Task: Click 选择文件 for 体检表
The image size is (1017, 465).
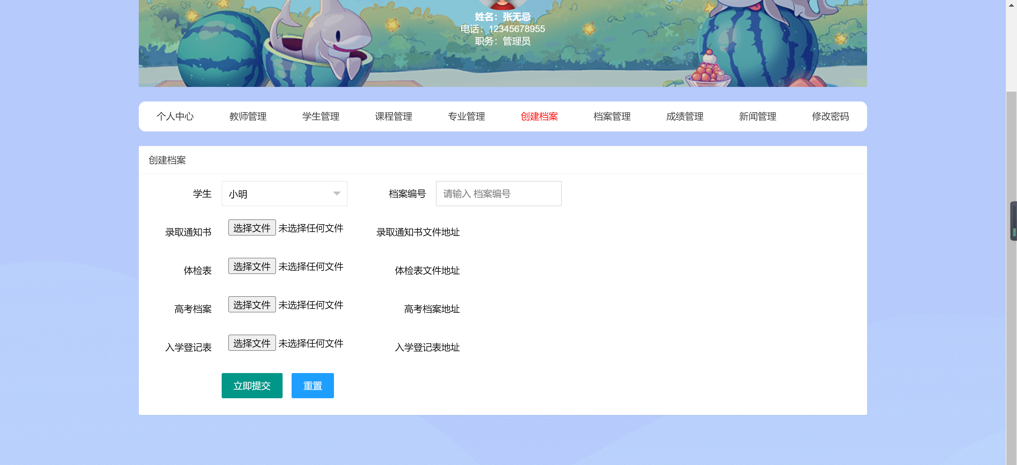Action: click(252, 266)
